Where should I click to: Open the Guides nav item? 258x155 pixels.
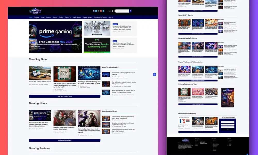pyautogui.click(x=61, y=17)
